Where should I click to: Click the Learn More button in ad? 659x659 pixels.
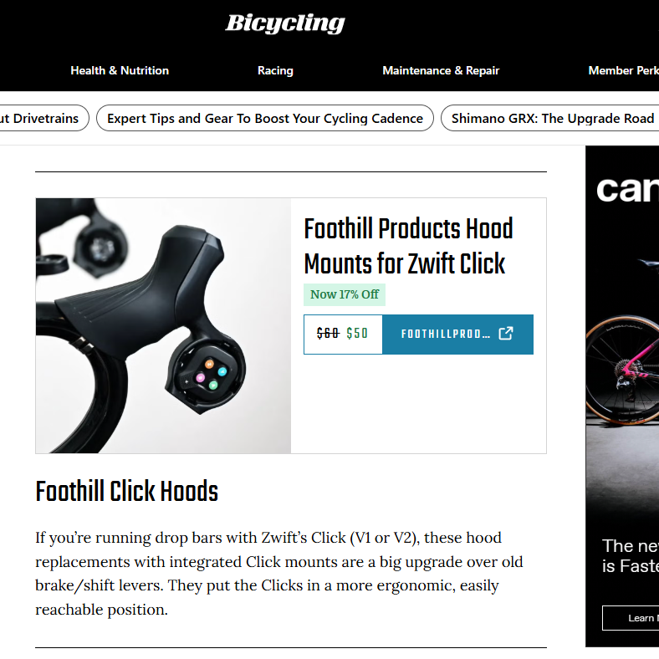point(631,618)
